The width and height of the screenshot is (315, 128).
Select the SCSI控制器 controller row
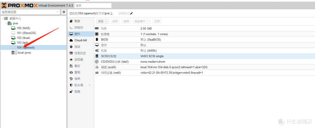[x=204, y=56]
